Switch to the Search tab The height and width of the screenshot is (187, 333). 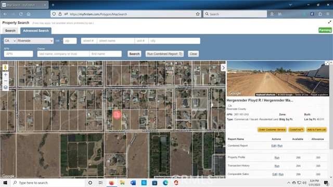10,31
